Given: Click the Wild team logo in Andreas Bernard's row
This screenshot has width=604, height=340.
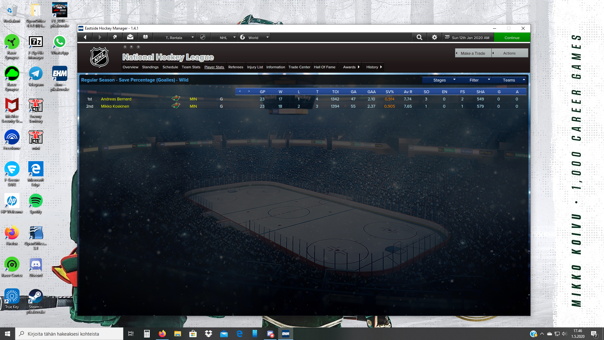Looking at the screenshot, I should tap(176, 99).
